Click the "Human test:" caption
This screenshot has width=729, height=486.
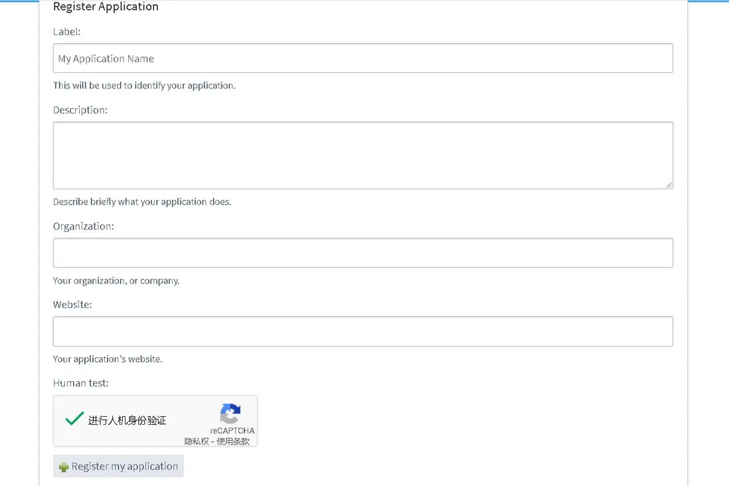(x=80, y=382)
